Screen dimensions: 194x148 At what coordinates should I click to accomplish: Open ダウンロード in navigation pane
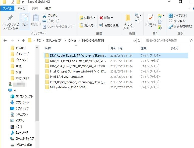tap(20, 102)
